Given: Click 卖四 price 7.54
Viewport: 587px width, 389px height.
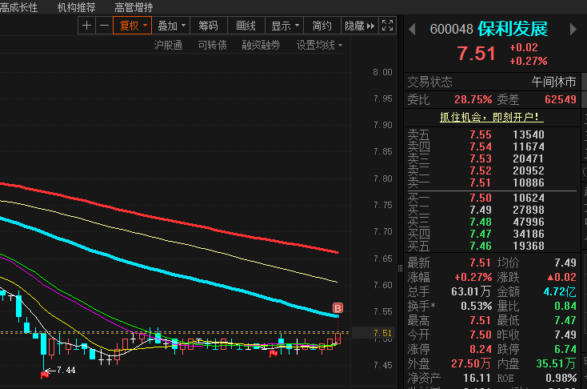Looking at the screenshot, I should pos(481,146).
